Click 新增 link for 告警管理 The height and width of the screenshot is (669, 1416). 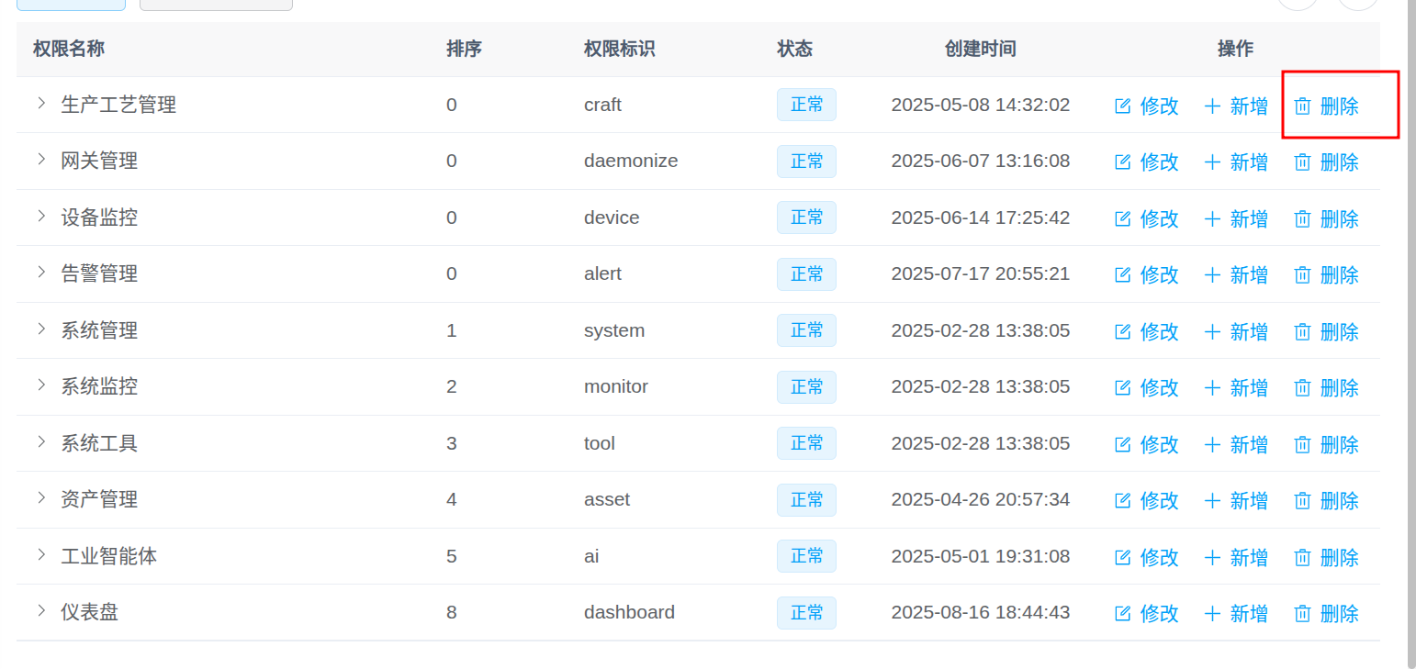(x=1249, y=275)
